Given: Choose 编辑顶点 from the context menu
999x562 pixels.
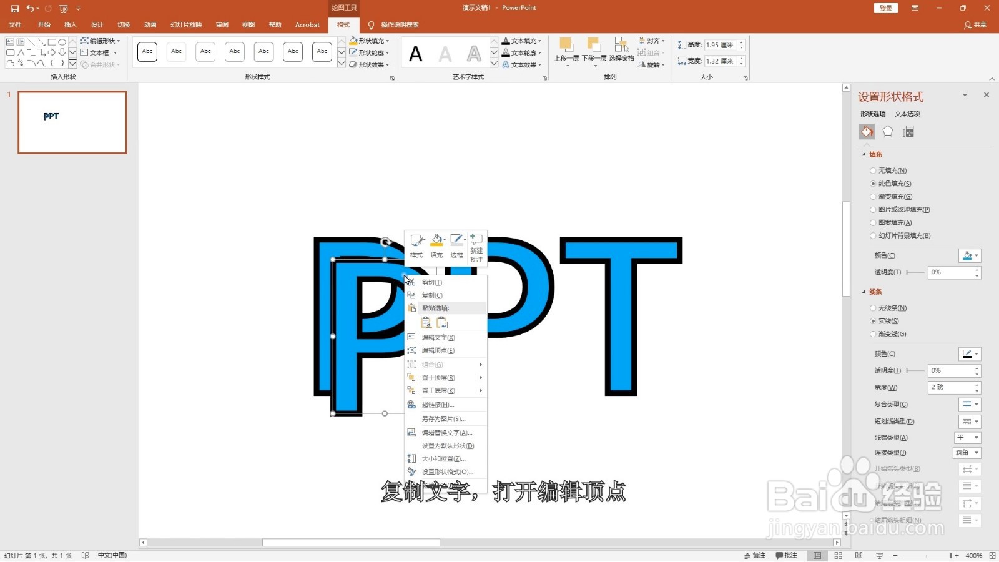Looking at the screenshot, I should coord(437,350).
